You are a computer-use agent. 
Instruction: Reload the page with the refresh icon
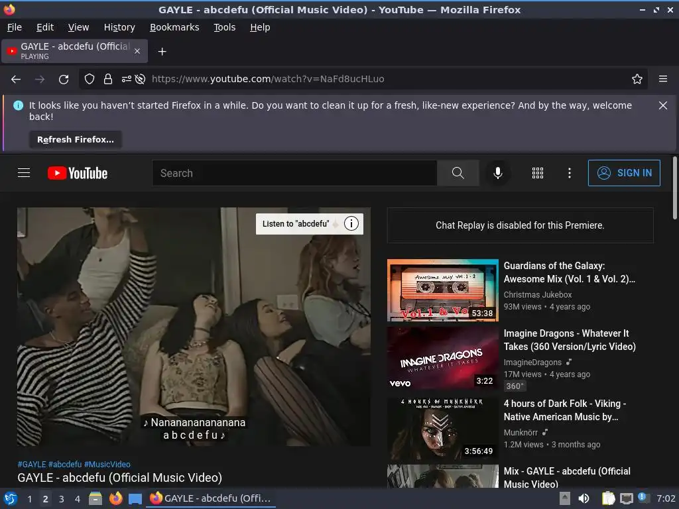click(64, 80)
